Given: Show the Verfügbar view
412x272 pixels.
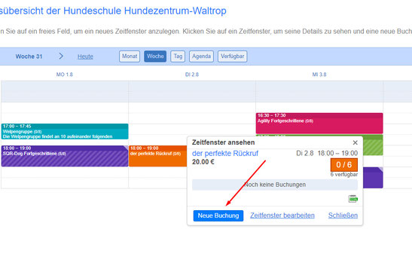Looking at the screenshot, I should click(233, 57).
